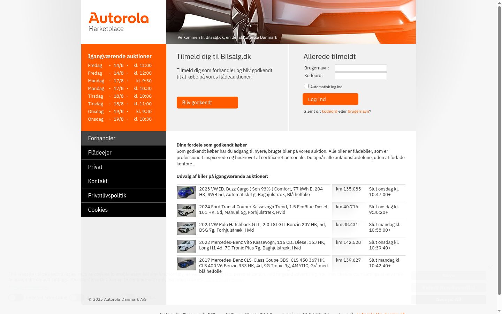Open the Ford Transit Courier thumbnail
502x314 pixels.
pyautogui.click(x=187, y=211)
